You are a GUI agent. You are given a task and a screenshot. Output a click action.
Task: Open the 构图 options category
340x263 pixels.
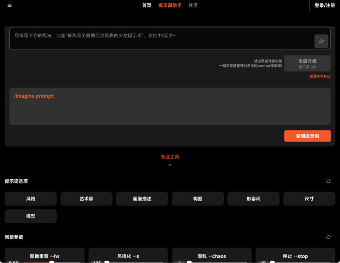pos(198,199)
